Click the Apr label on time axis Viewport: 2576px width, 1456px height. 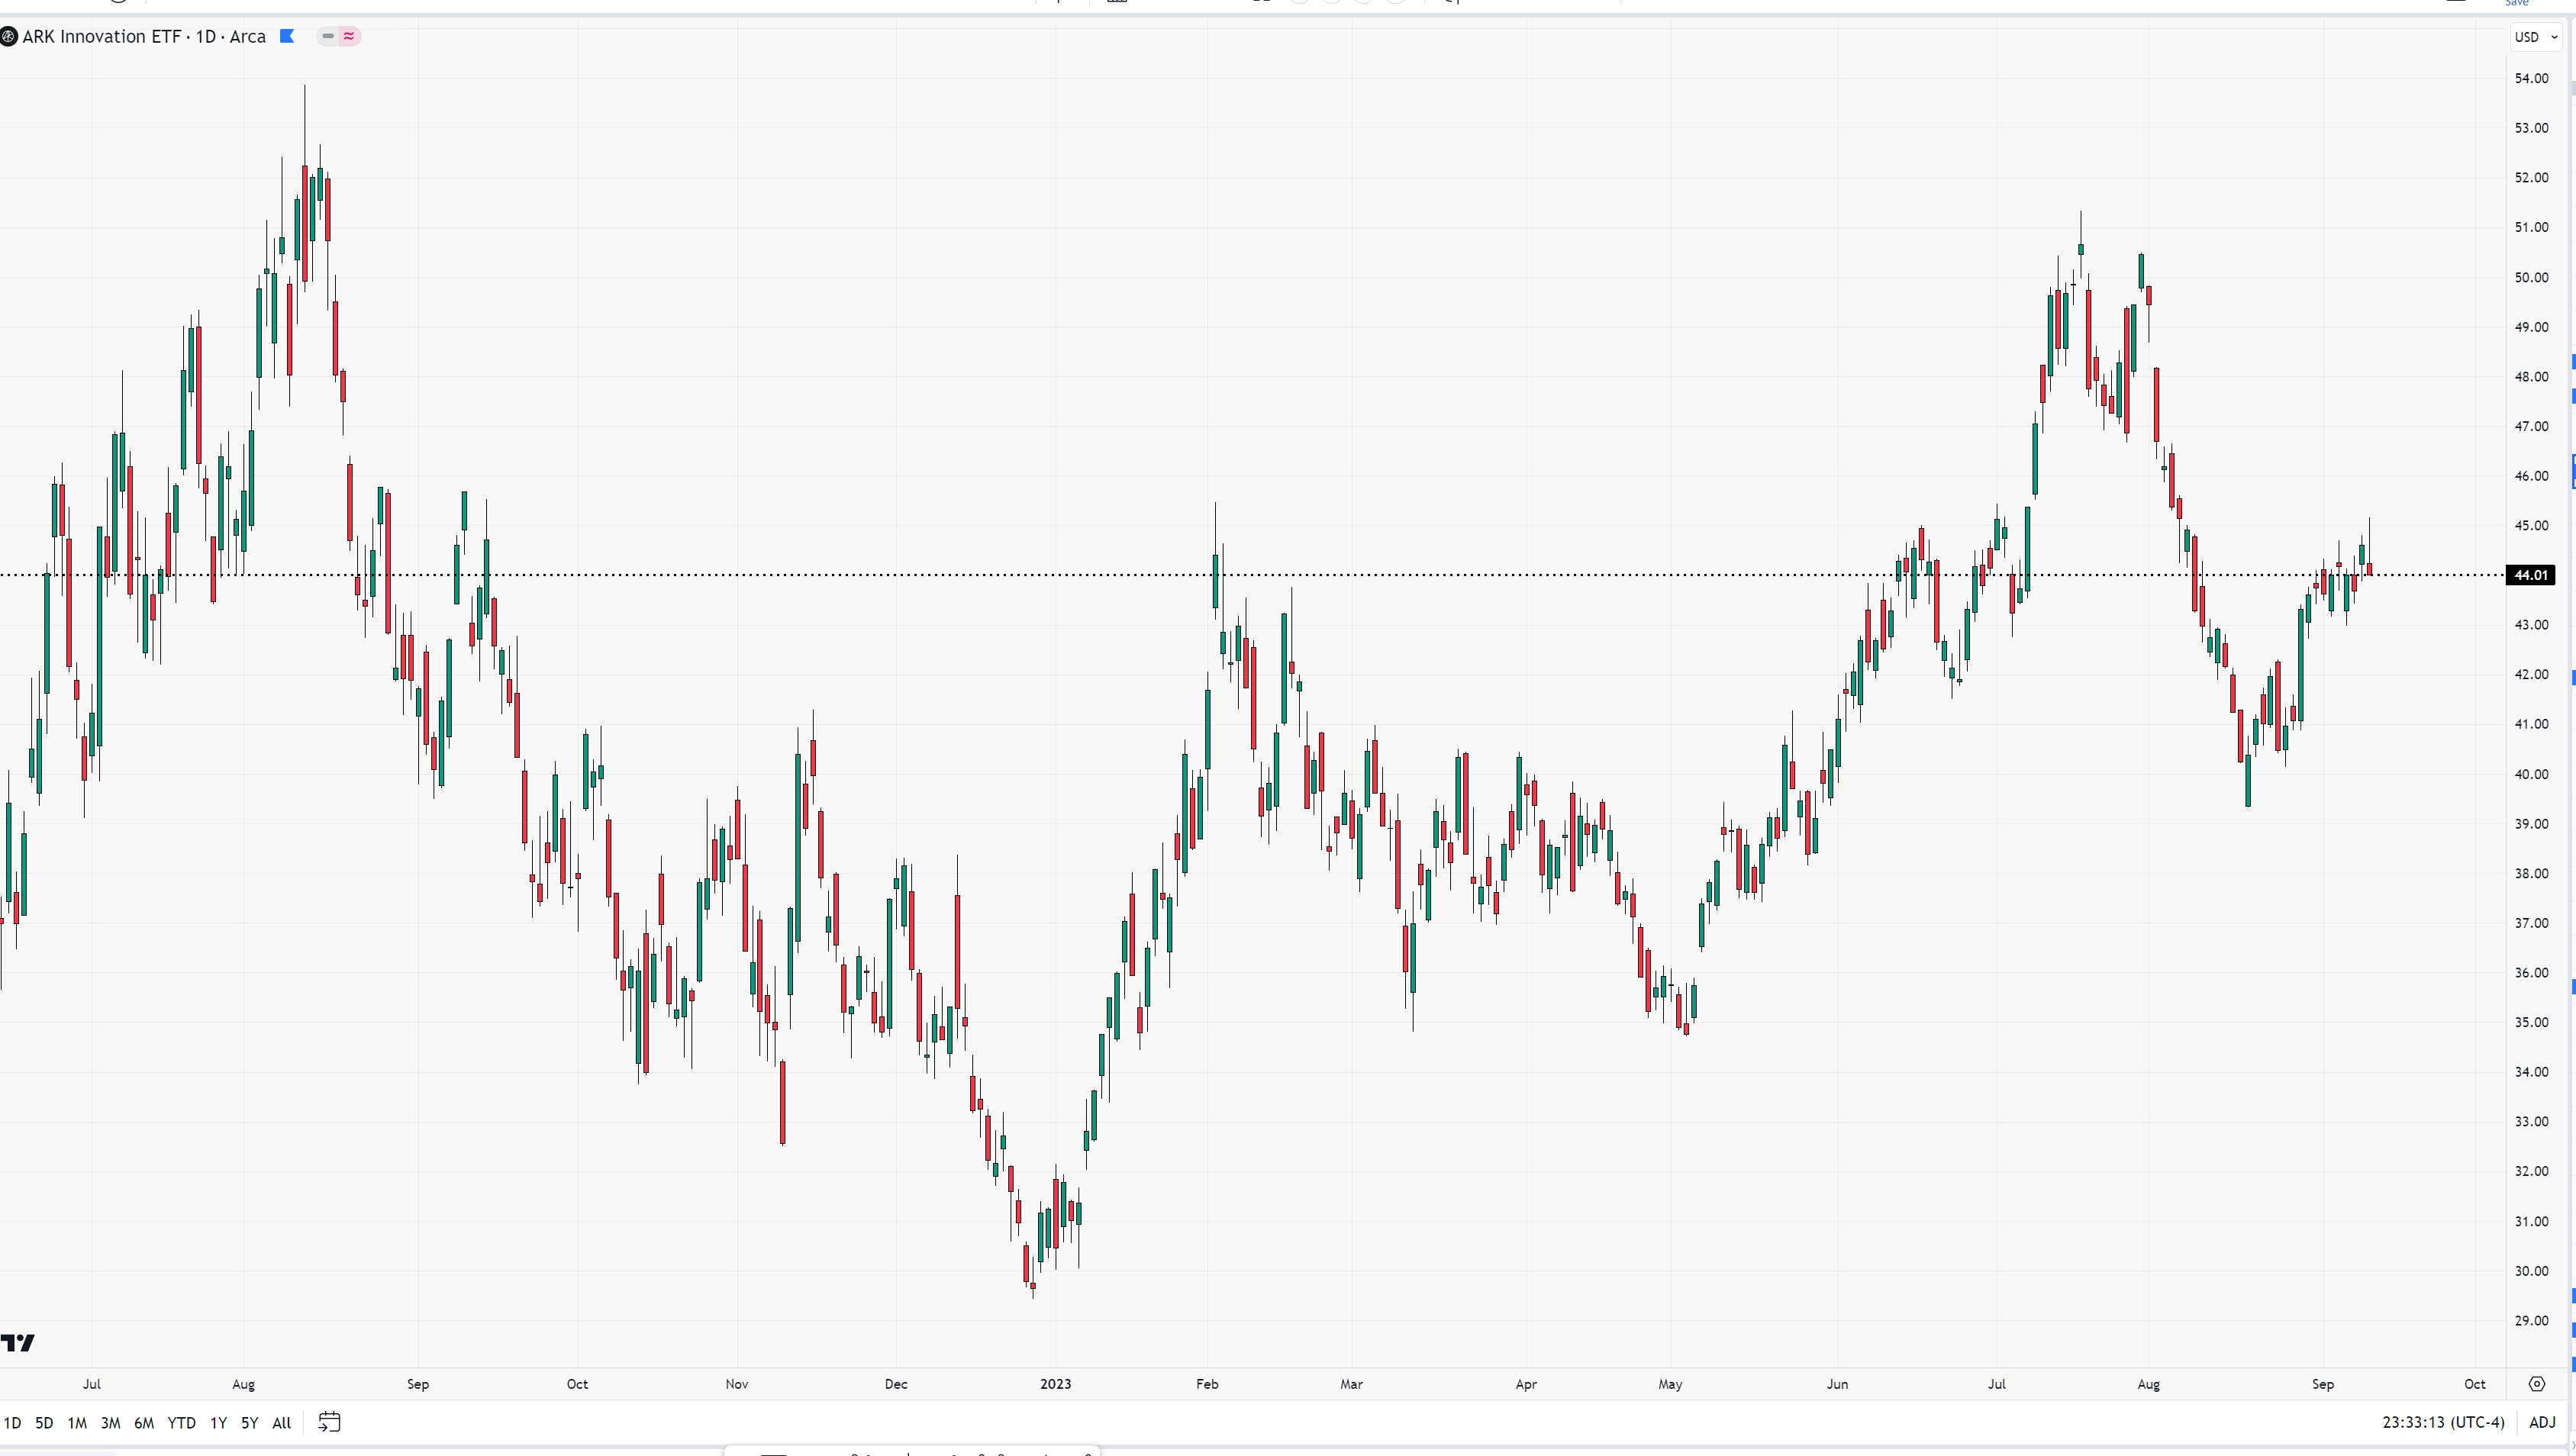coord(1526,1384)
